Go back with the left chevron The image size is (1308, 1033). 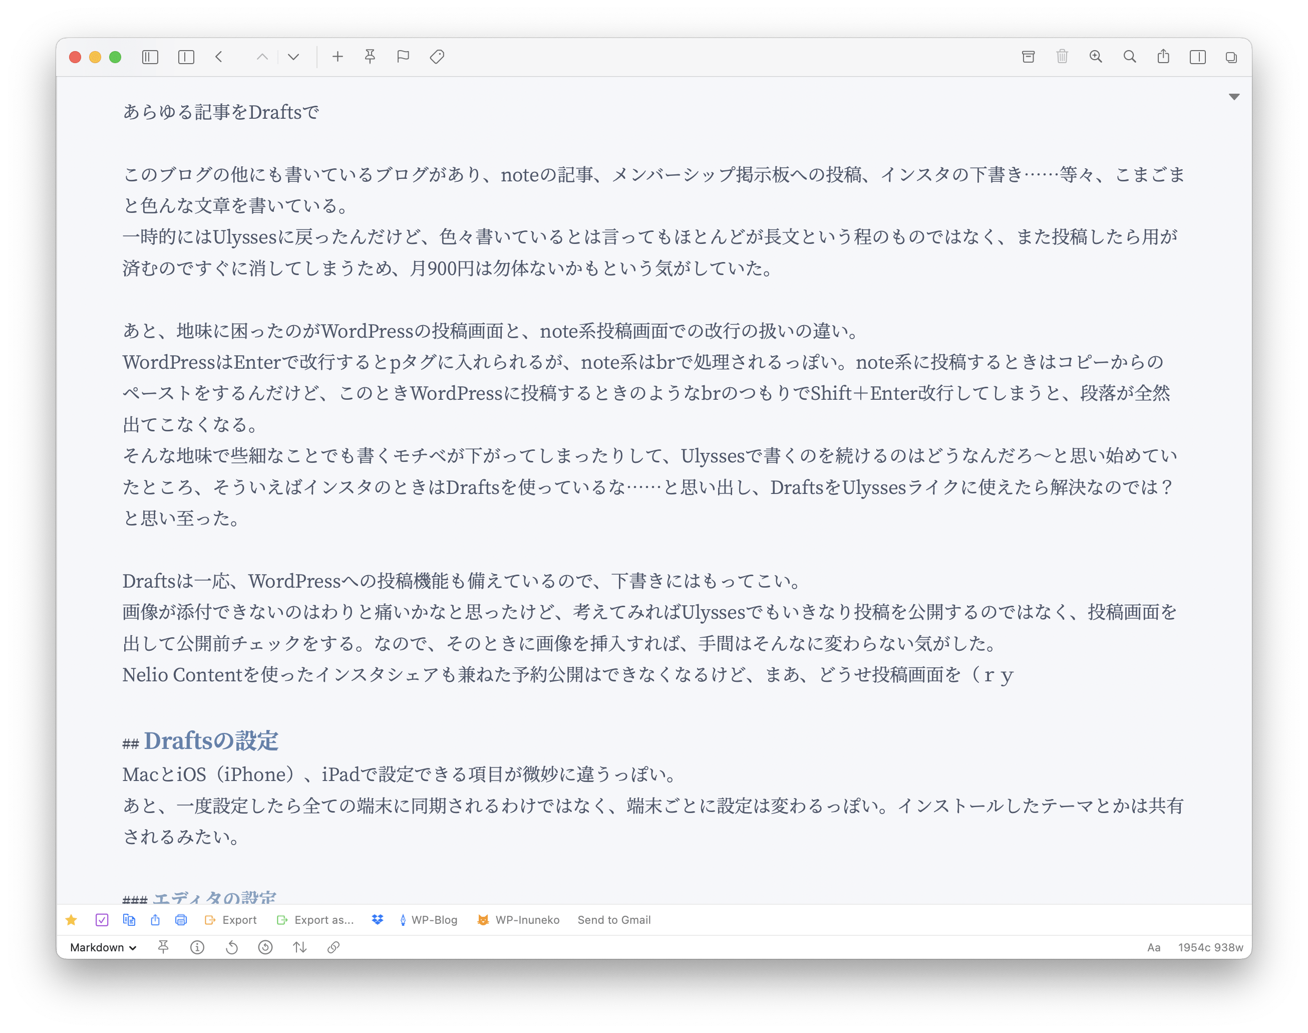click(x=219, y=57)
